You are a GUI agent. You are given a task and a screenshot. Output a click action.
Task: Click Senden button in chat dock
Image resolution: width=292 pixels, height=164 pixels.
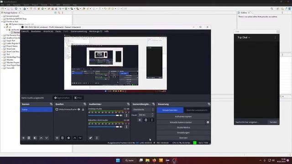tap(273, 122)
